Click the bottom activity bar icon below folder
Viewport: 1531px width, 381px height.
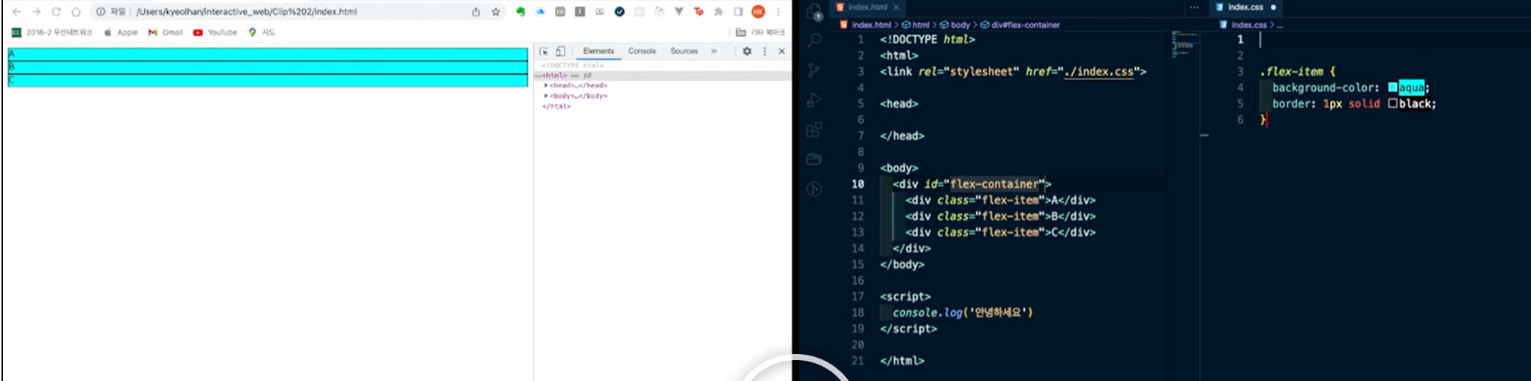tap(814, 189)
